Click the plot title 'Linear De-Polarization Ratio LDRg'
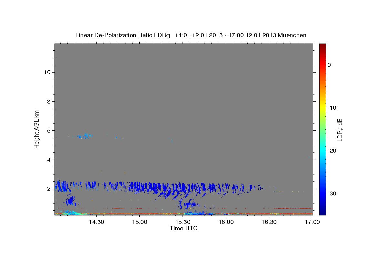 [123, 35]
